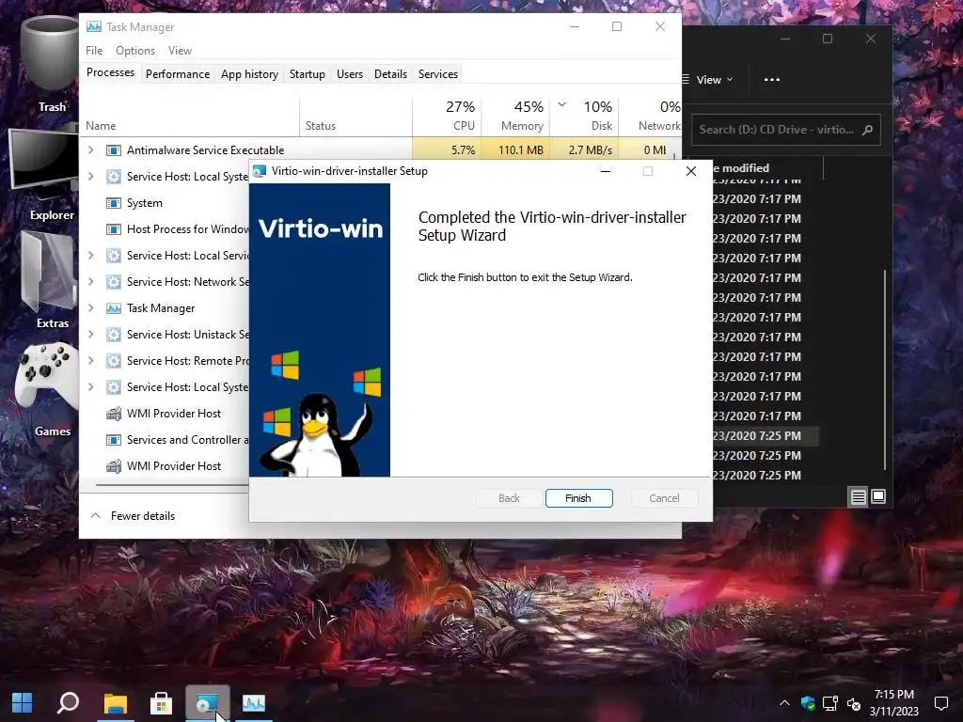Click the Finish button in setup wizard
Viewport: 963px width, 722px height.
578,498
